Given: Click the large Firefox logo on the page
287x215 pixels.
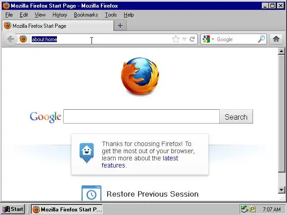Looking at the screenshot, I should [x=140, y=76].
